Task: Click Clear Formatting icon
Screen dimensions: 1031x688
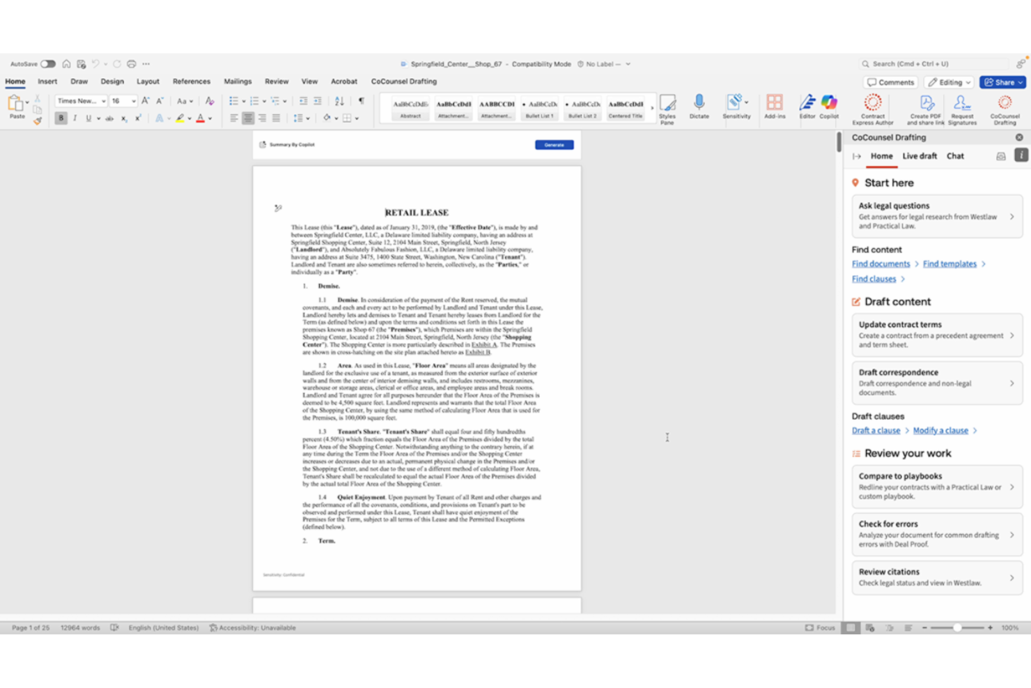Action: click(x=209, y=101)
